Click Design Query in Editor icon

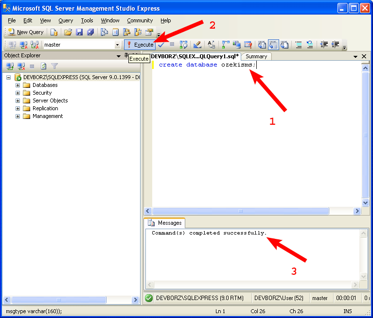coord(197,45)
